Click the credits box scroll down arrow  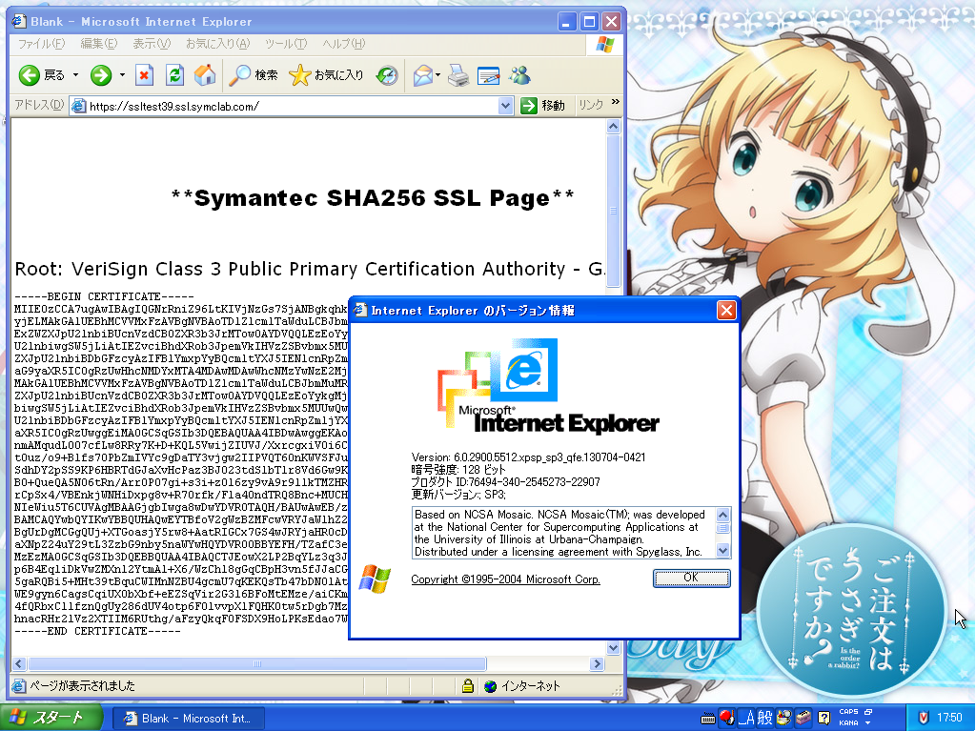point(722,551)
